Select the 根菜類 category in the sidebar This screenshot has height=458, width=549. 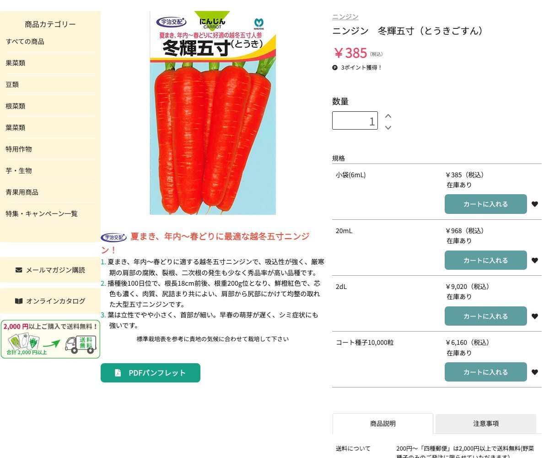15,106
